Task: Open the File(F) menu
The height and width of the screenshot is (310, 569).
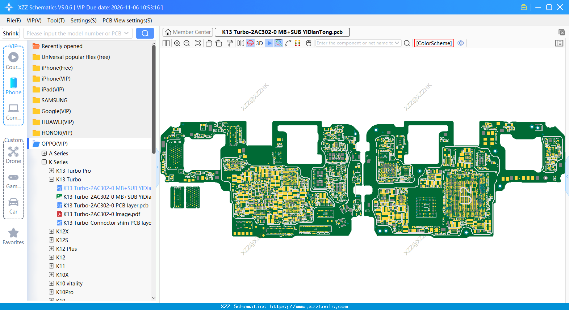Action: coord(14,21)
